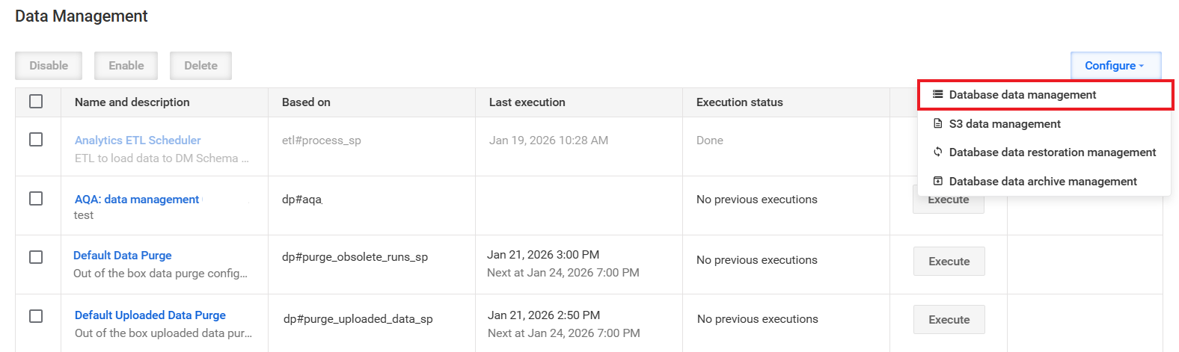Check the Analytics ETL Scheduler row checkbox

click(36, 140)
